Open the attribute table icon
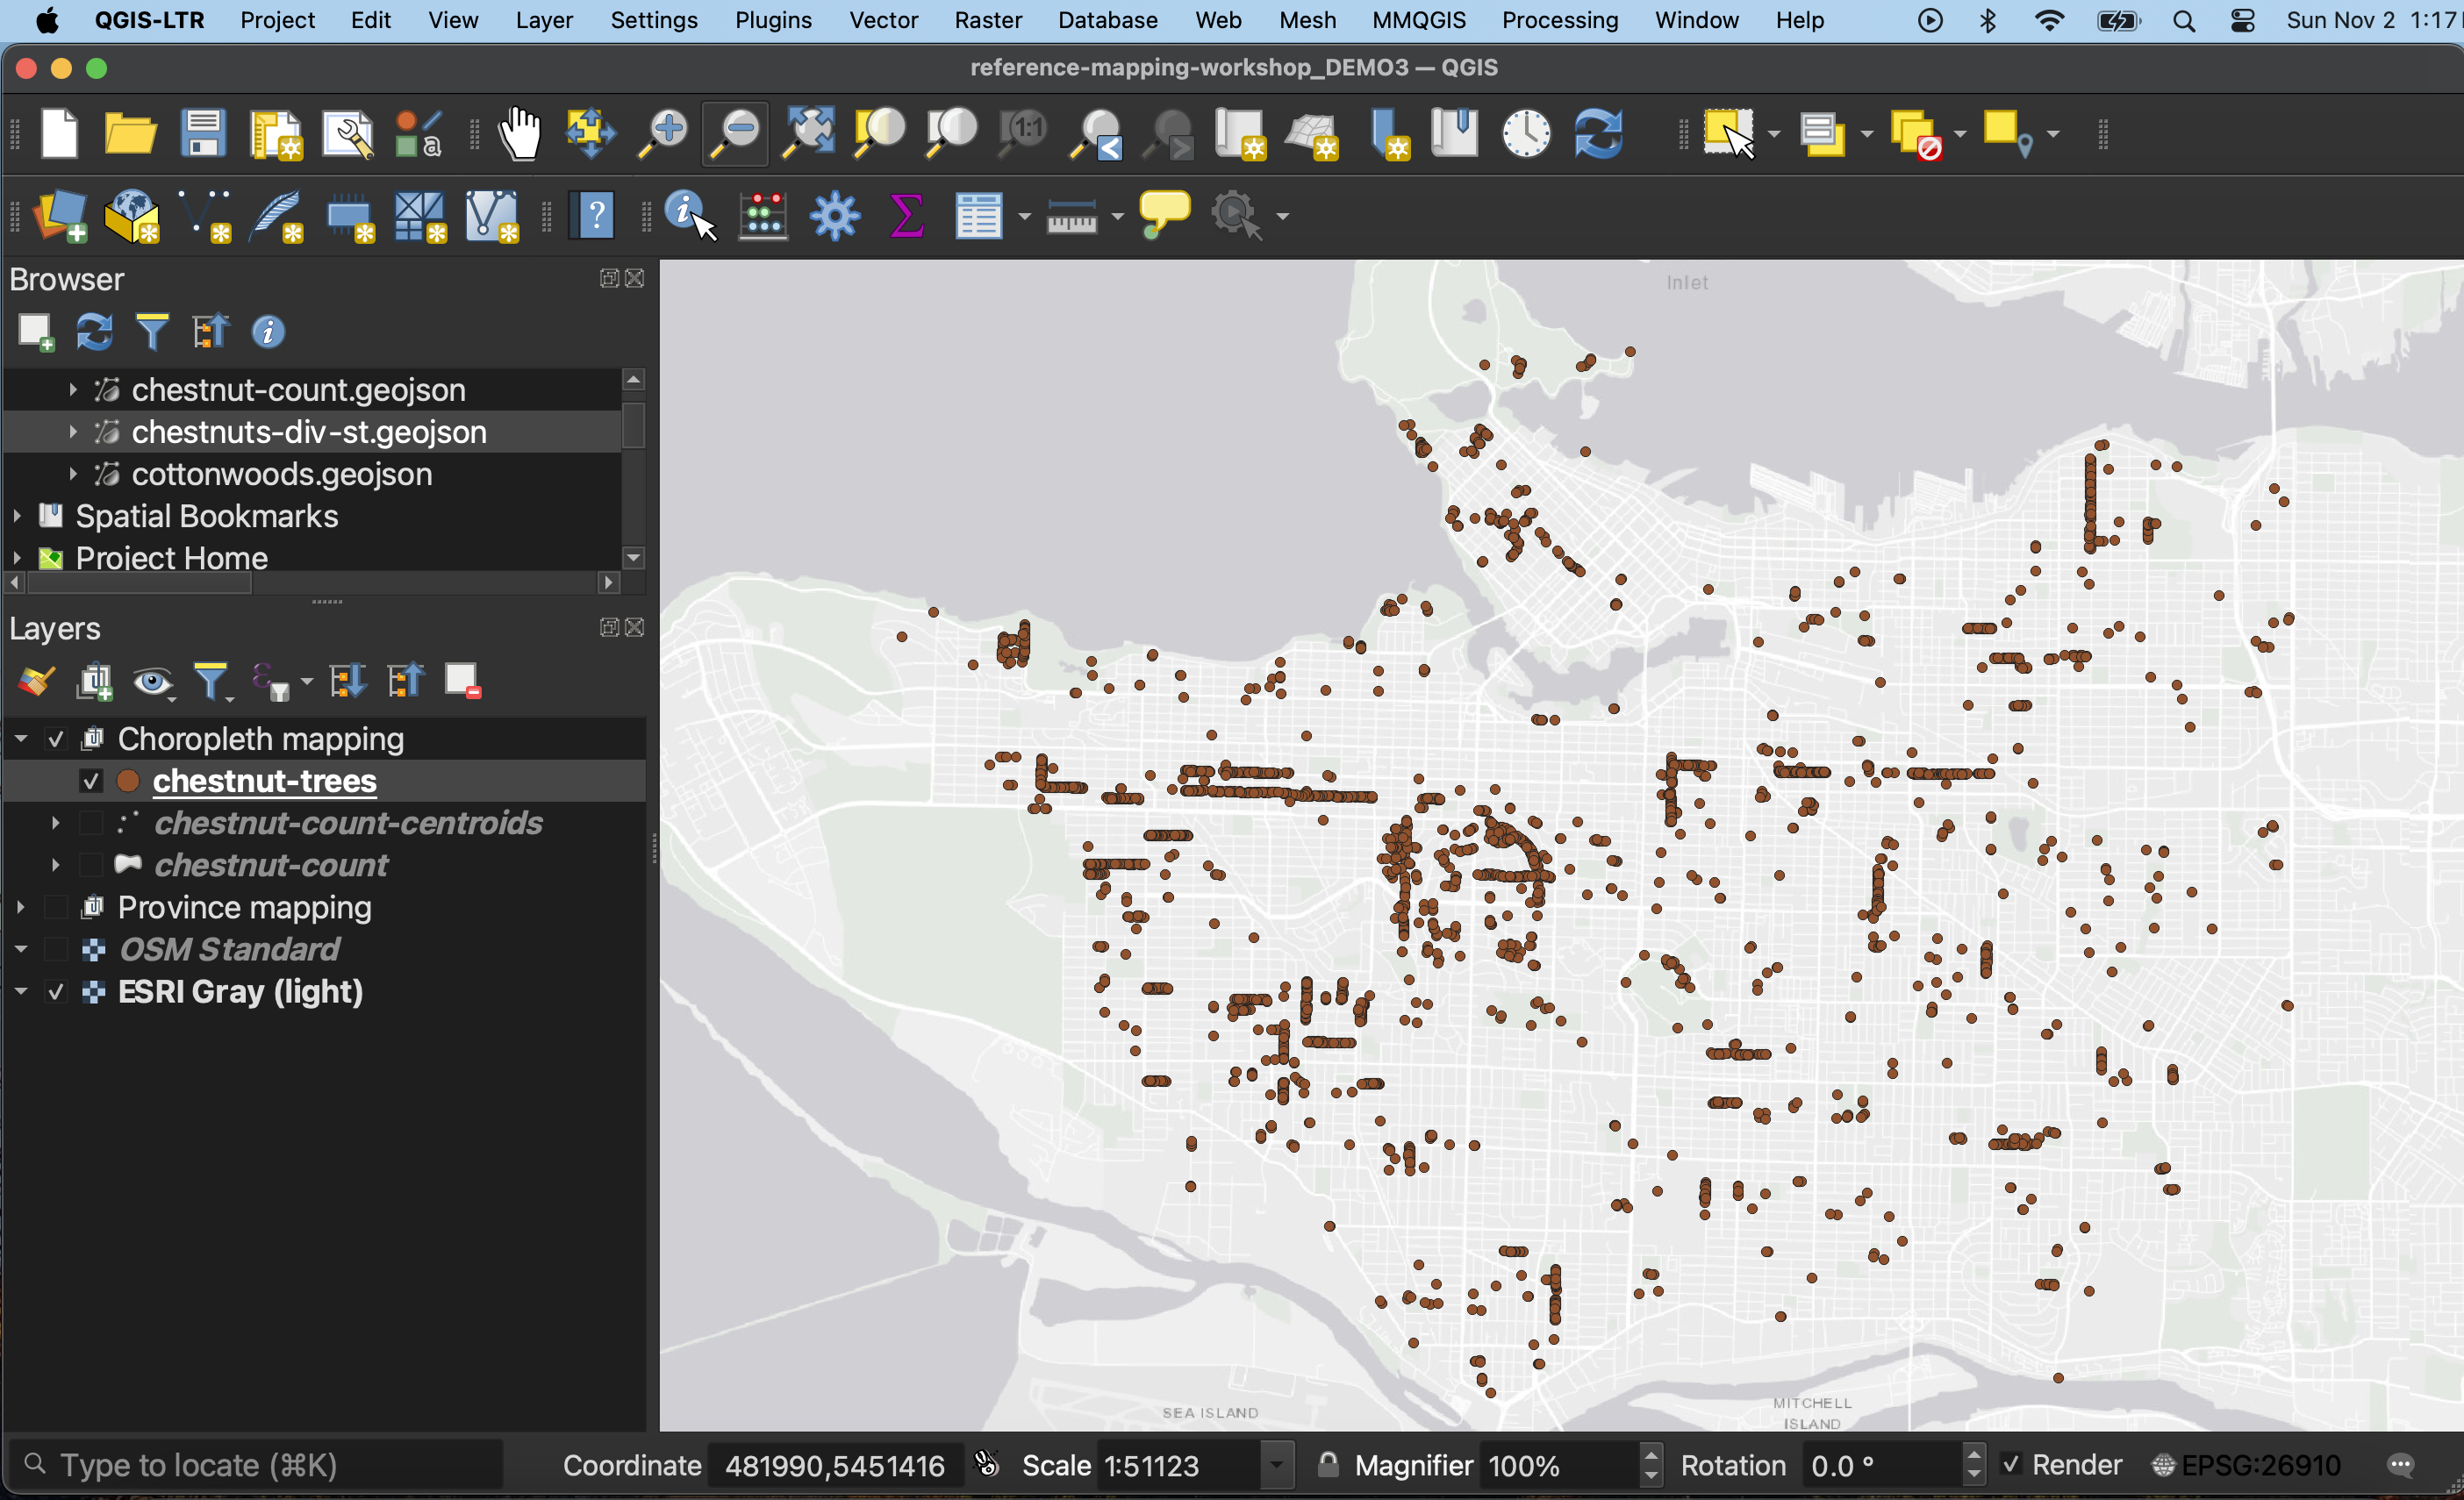This screenshot has width=2464, height=1500. [x=978, y=215]
